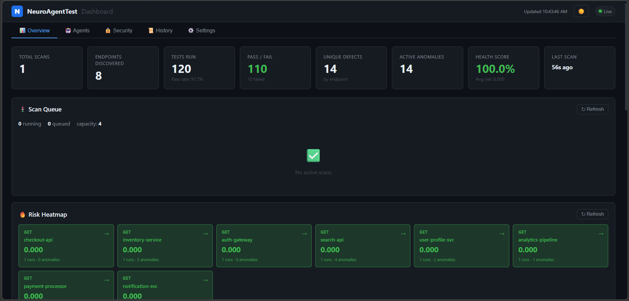Switch to the Agents tab

tap(77, 30)
